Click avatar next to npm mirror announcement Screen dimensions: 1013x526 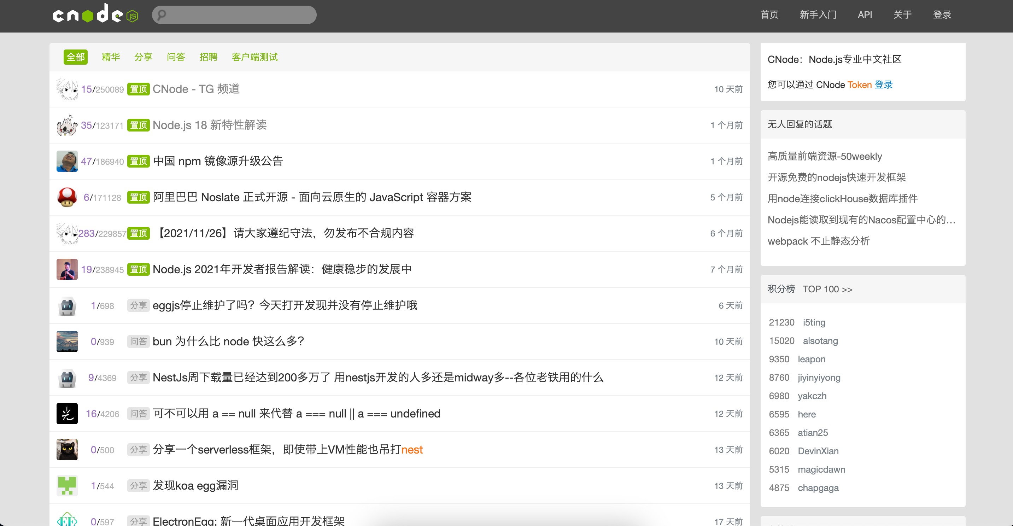pyautogui.click(x=67, y=161)
